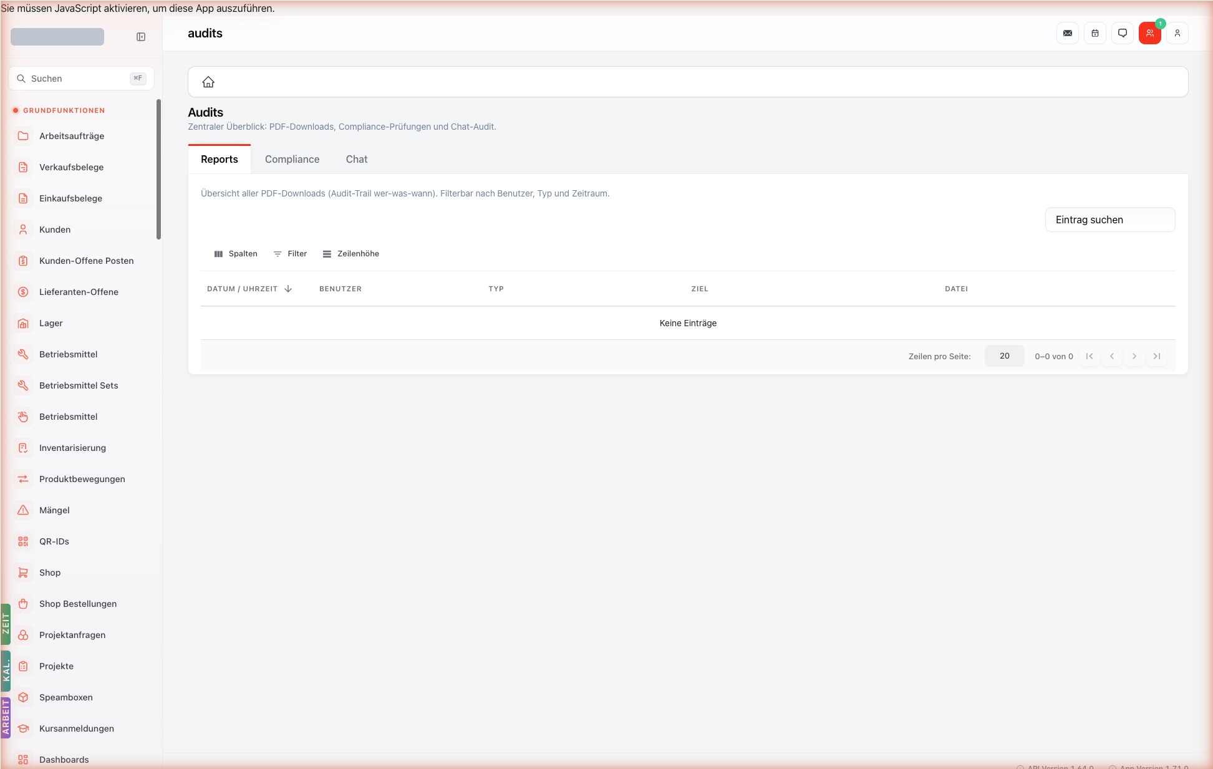Open the Spalten column visibility chooser
Screen dimensions: 1213x769
(x=236, y=254)
